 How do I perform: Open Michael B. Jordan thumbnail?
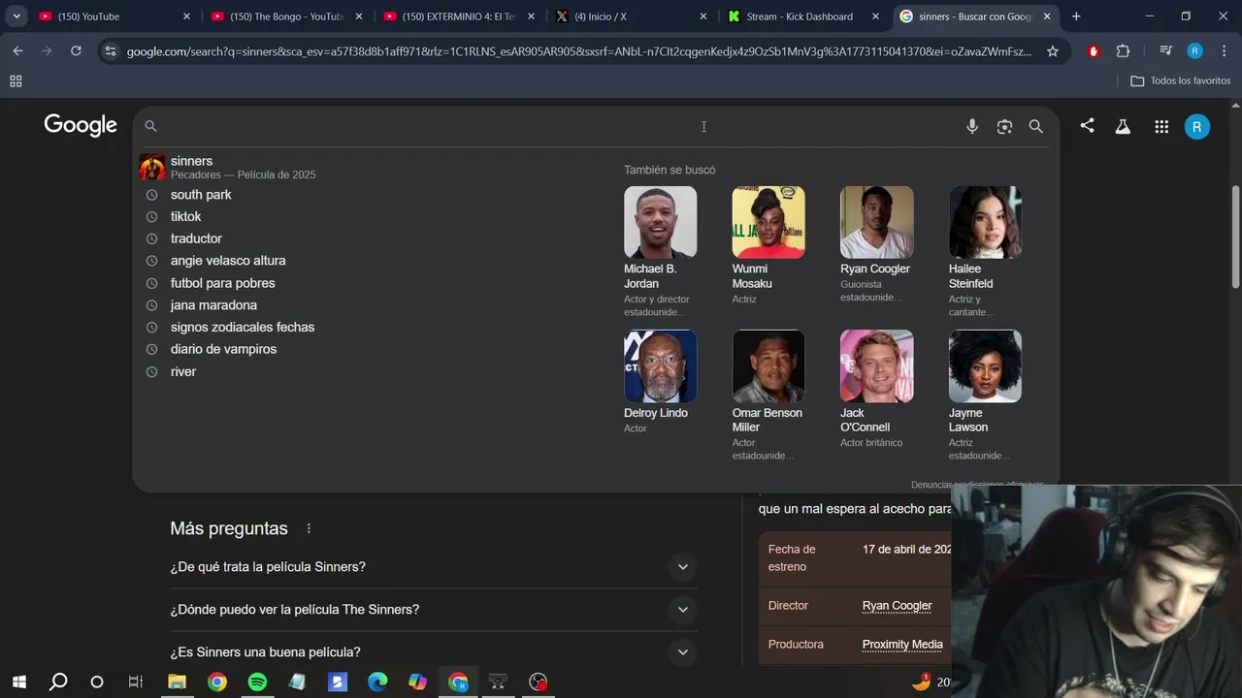[x=660, y=222]
